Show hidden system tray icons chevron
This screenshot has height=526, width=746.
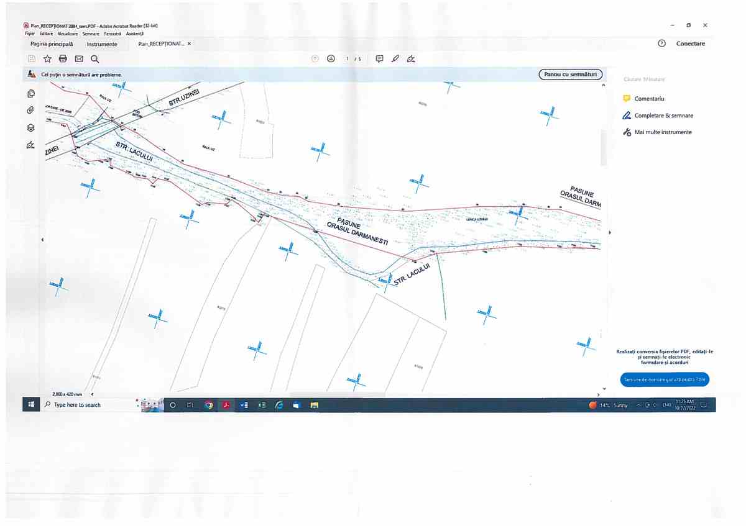coord(638,406)
